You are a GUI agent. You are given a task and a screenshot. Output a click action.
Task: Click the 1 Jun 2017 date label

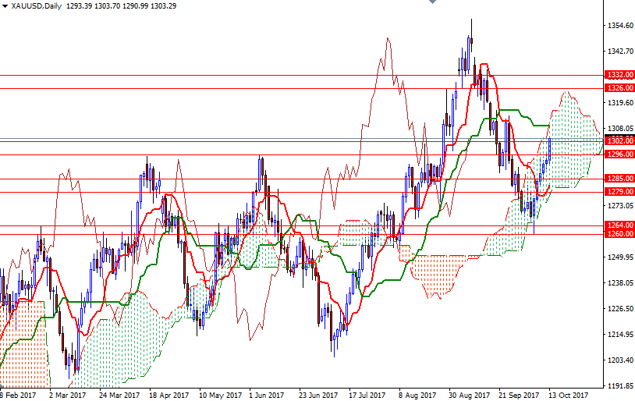point(266,395)
